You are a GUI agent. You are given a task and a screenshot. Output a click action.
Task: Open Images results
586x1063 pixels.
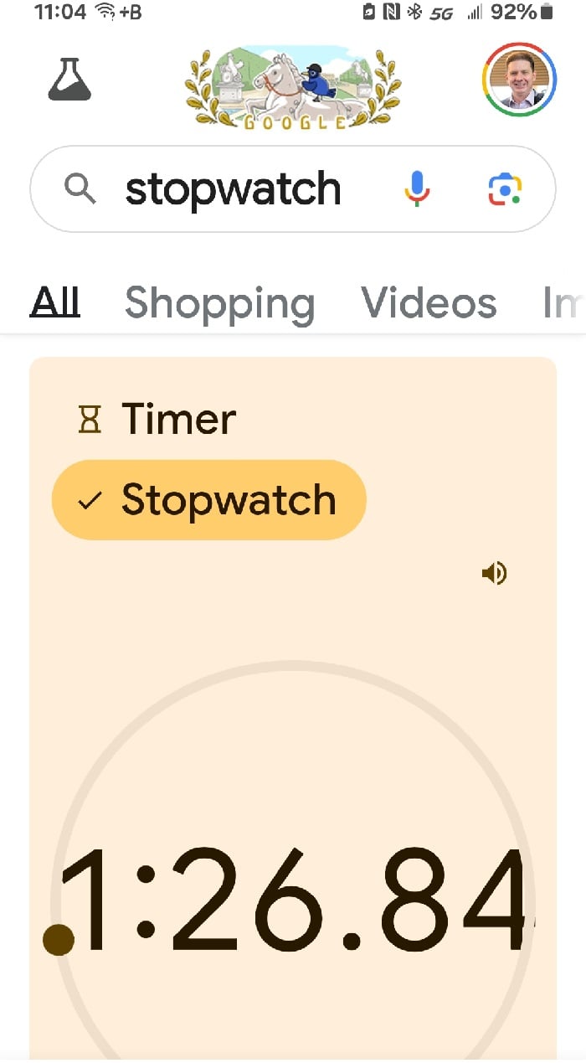point(563,303)
